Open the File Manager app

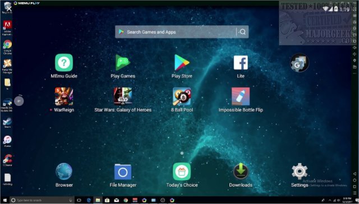tap(123, 171)
